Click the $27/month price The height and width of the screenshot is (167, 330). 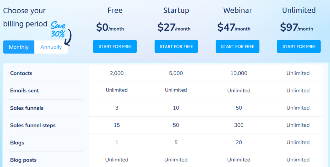pyautogui.click(x=174, y=27)
